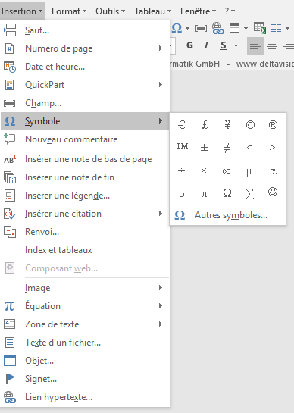Open the Tableau menu
Screen dimensions: 294x413
pyautogui.click(x=152, y=11)
